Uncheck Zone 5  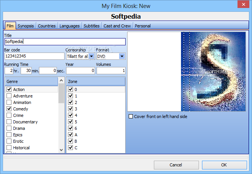(71, 122)
